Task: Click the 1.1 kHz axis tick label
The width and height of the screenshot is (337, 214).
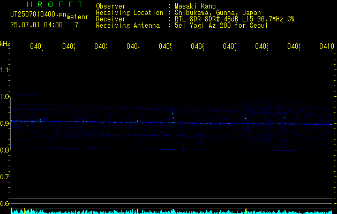Action: click(x=4, y=70)
